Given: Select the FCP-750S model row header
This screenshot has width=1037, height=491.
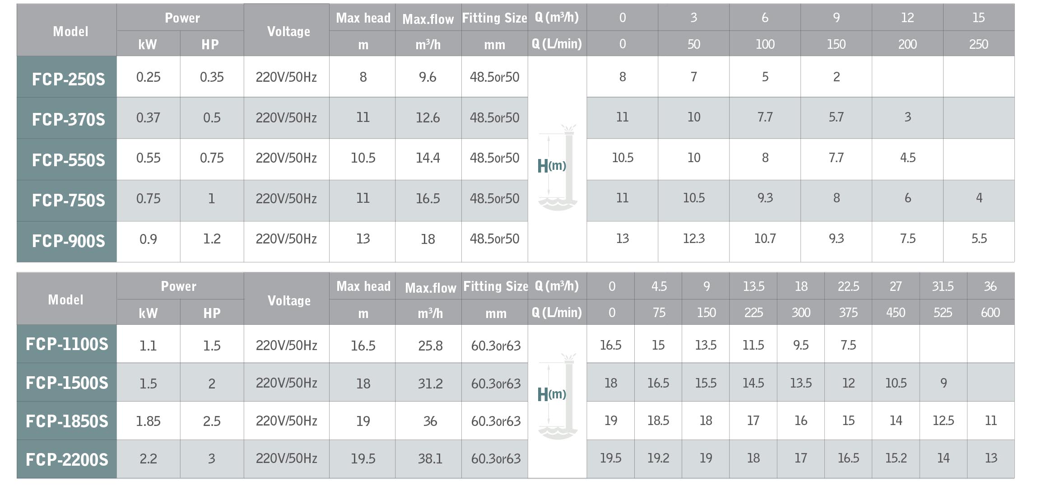Looking at the screenshot, I should tap(67, 201).
